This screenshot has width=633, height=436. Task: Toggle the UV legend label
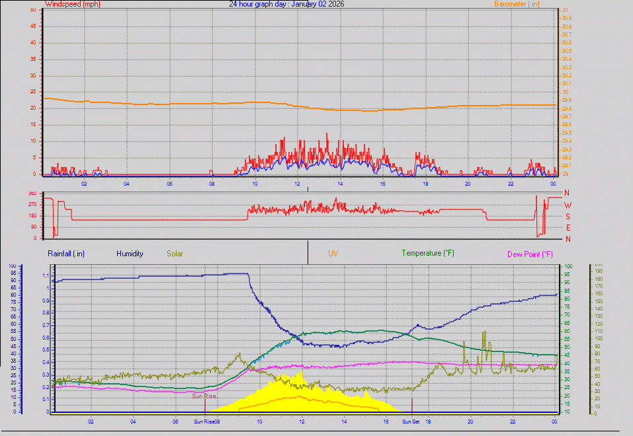(x=334, y=253)
